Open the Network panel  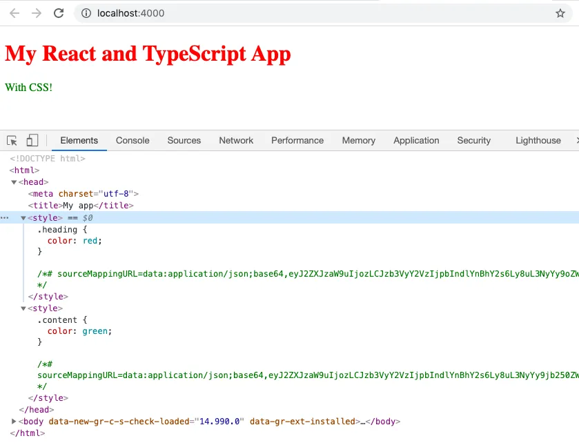point(236,140)
